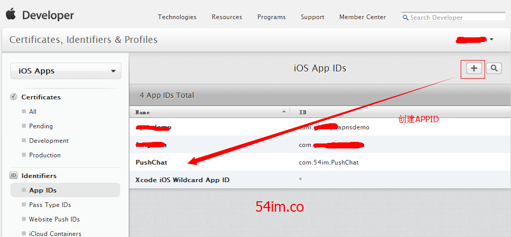Open the iOS Apps platform dropdown
Image resolution: width=511 pixels, height=237 pixels.
(66, 71)
